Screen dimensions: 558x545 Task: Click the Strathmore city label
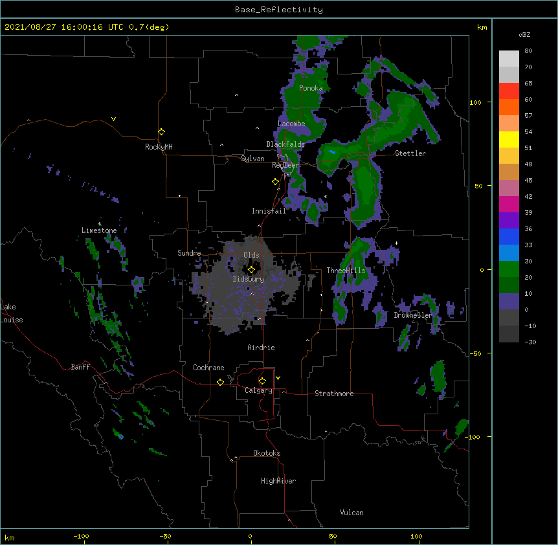point(334,394)
